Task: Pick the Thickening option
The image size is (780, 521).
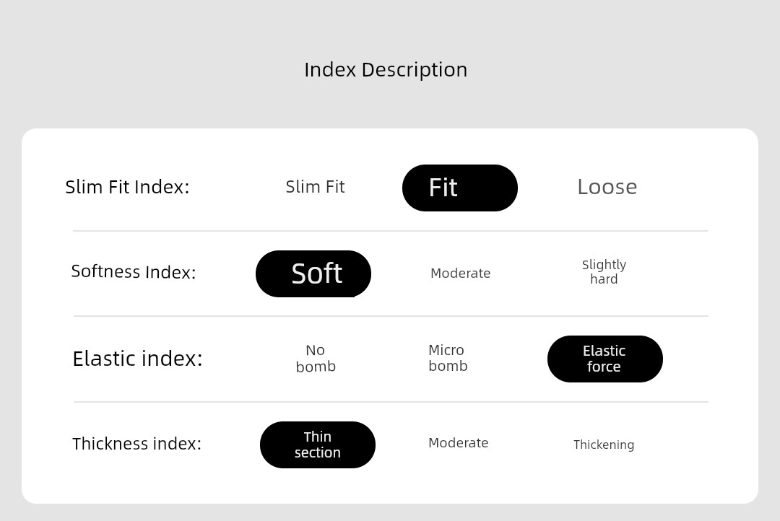Action: (x=603, y=445)
